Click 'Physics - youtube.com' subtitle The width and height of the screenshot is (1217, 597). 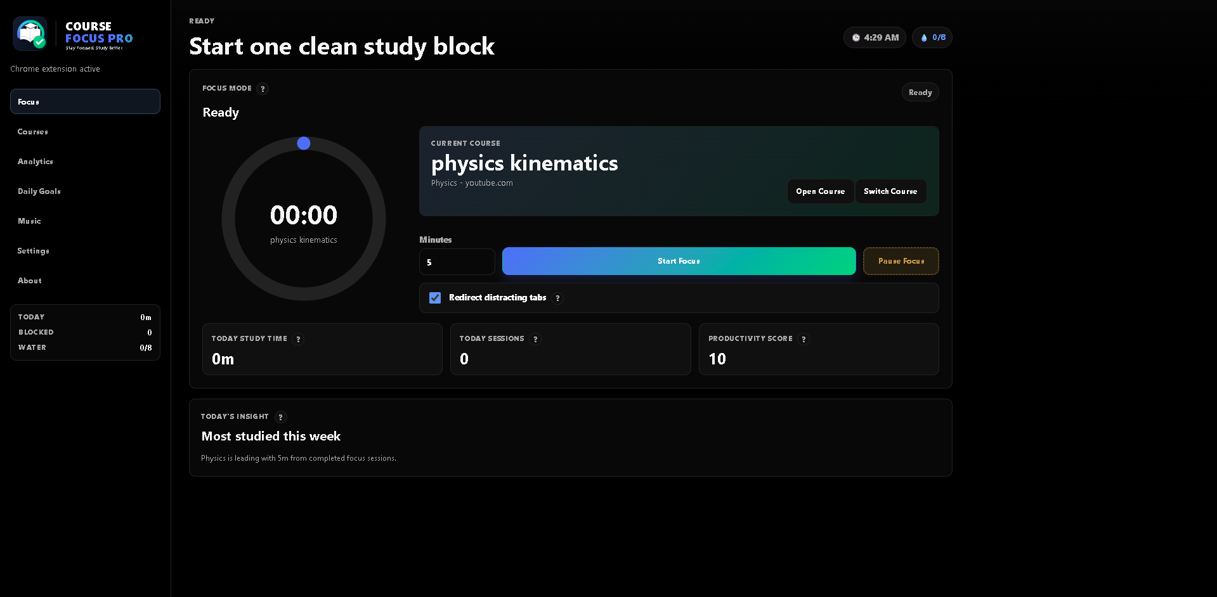(472, 183)
